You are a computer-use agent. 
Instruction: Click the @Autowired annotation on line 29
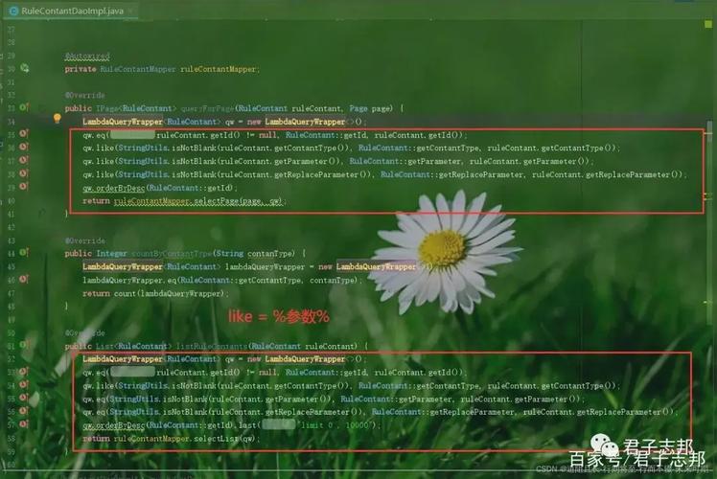pos(87,56)
